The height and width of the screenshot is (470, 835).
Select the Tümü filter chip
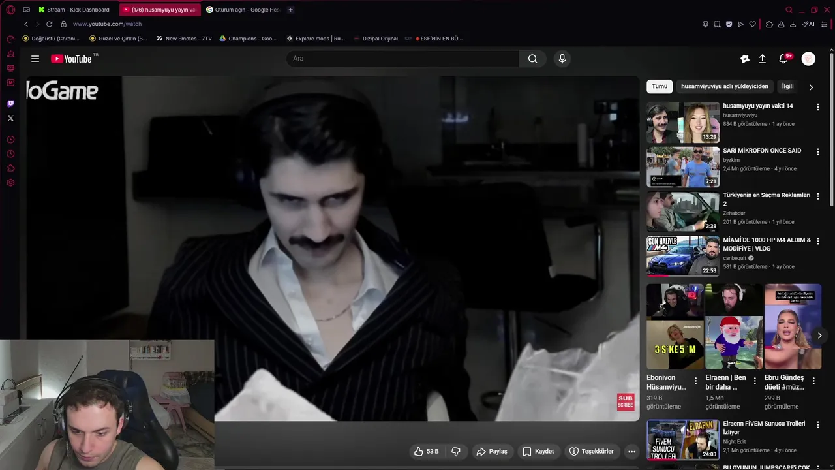660,86
